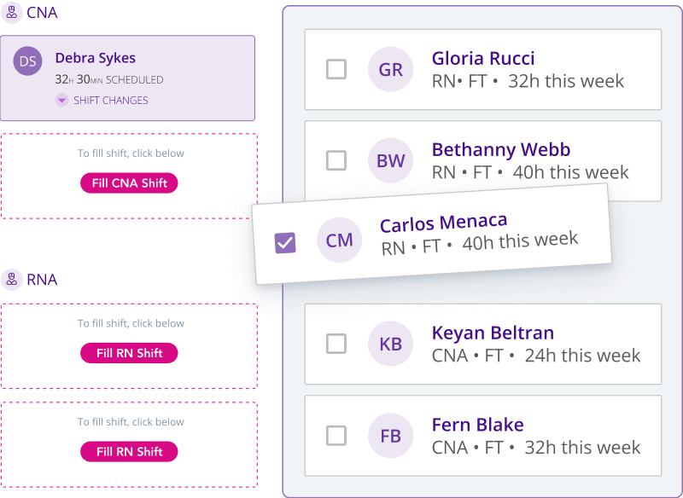Enable the checkbox for Keyan Beltran
Image resolution: width=683 pixels, height=498 pixels.
point(336,345)
